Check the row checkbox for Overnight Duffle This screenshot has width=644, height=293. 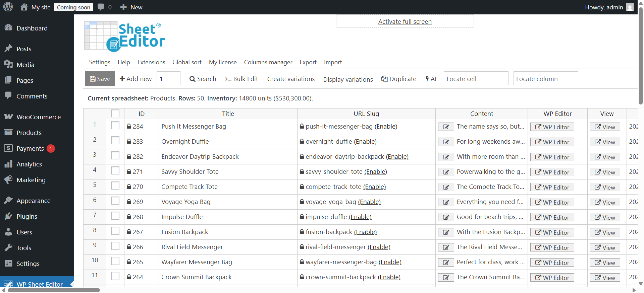coord(115,141)
